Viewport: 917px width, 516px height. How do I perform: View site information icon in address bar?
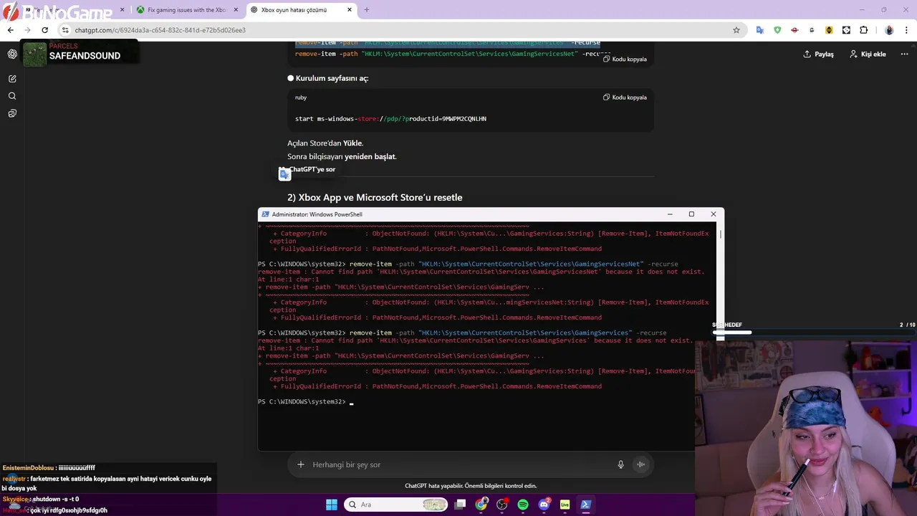pyautogui.click(x=65, y=30)
